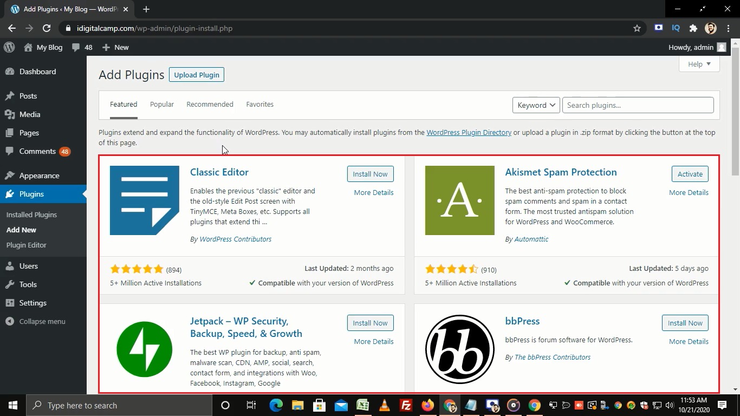Open Akismet Spam Protection title link
Image resolution: width=740 pixels, height=416 pixels.
tap(561, 172)
